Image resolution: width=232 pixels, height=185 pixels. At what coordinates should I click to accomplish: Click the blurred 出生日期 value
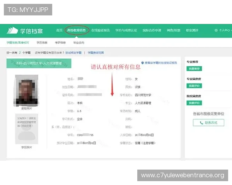pos(87,87)
